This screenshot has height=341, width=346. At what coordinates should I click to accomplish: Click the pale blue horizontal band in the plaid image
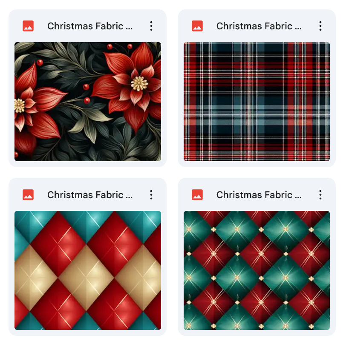click(x=257, y=115)
